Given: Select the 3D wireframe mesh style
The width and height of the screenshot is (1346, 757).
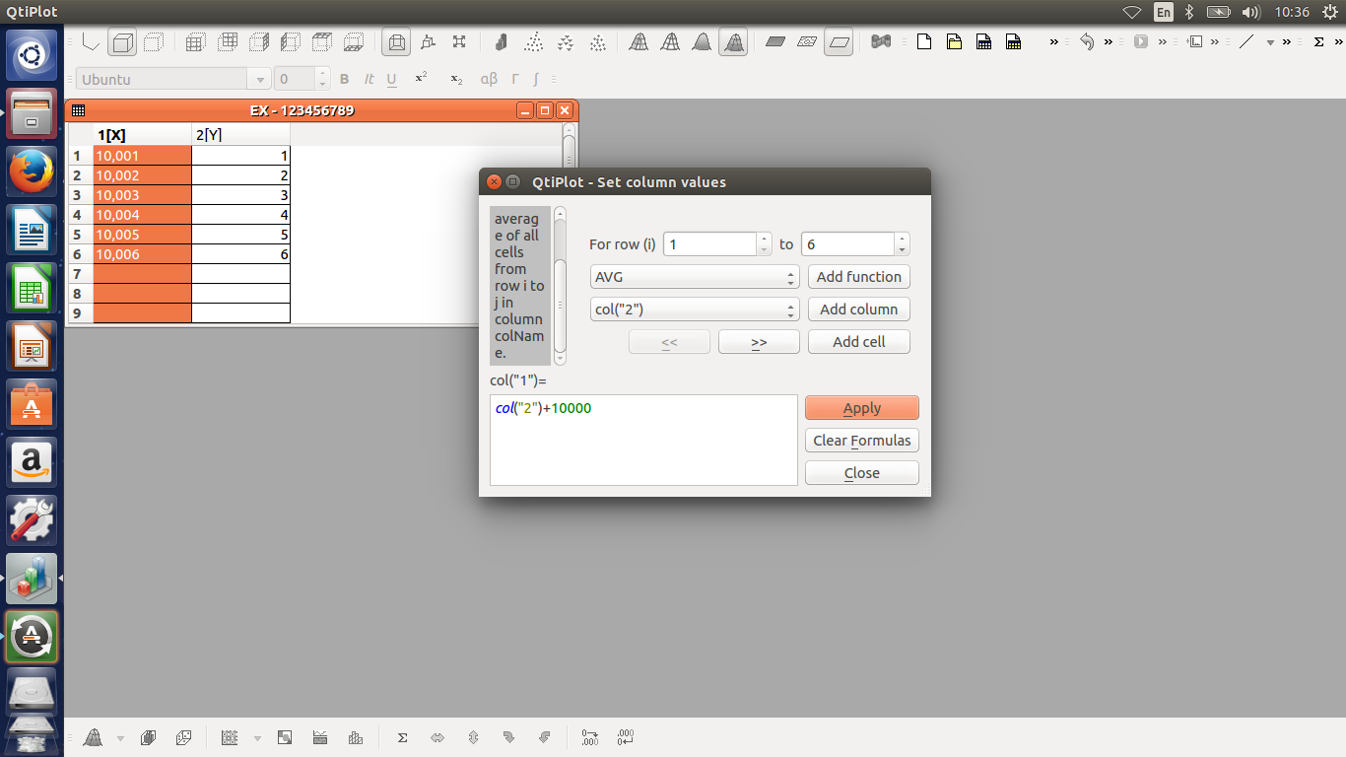Looking at the screenshot, I should [639, 41].
